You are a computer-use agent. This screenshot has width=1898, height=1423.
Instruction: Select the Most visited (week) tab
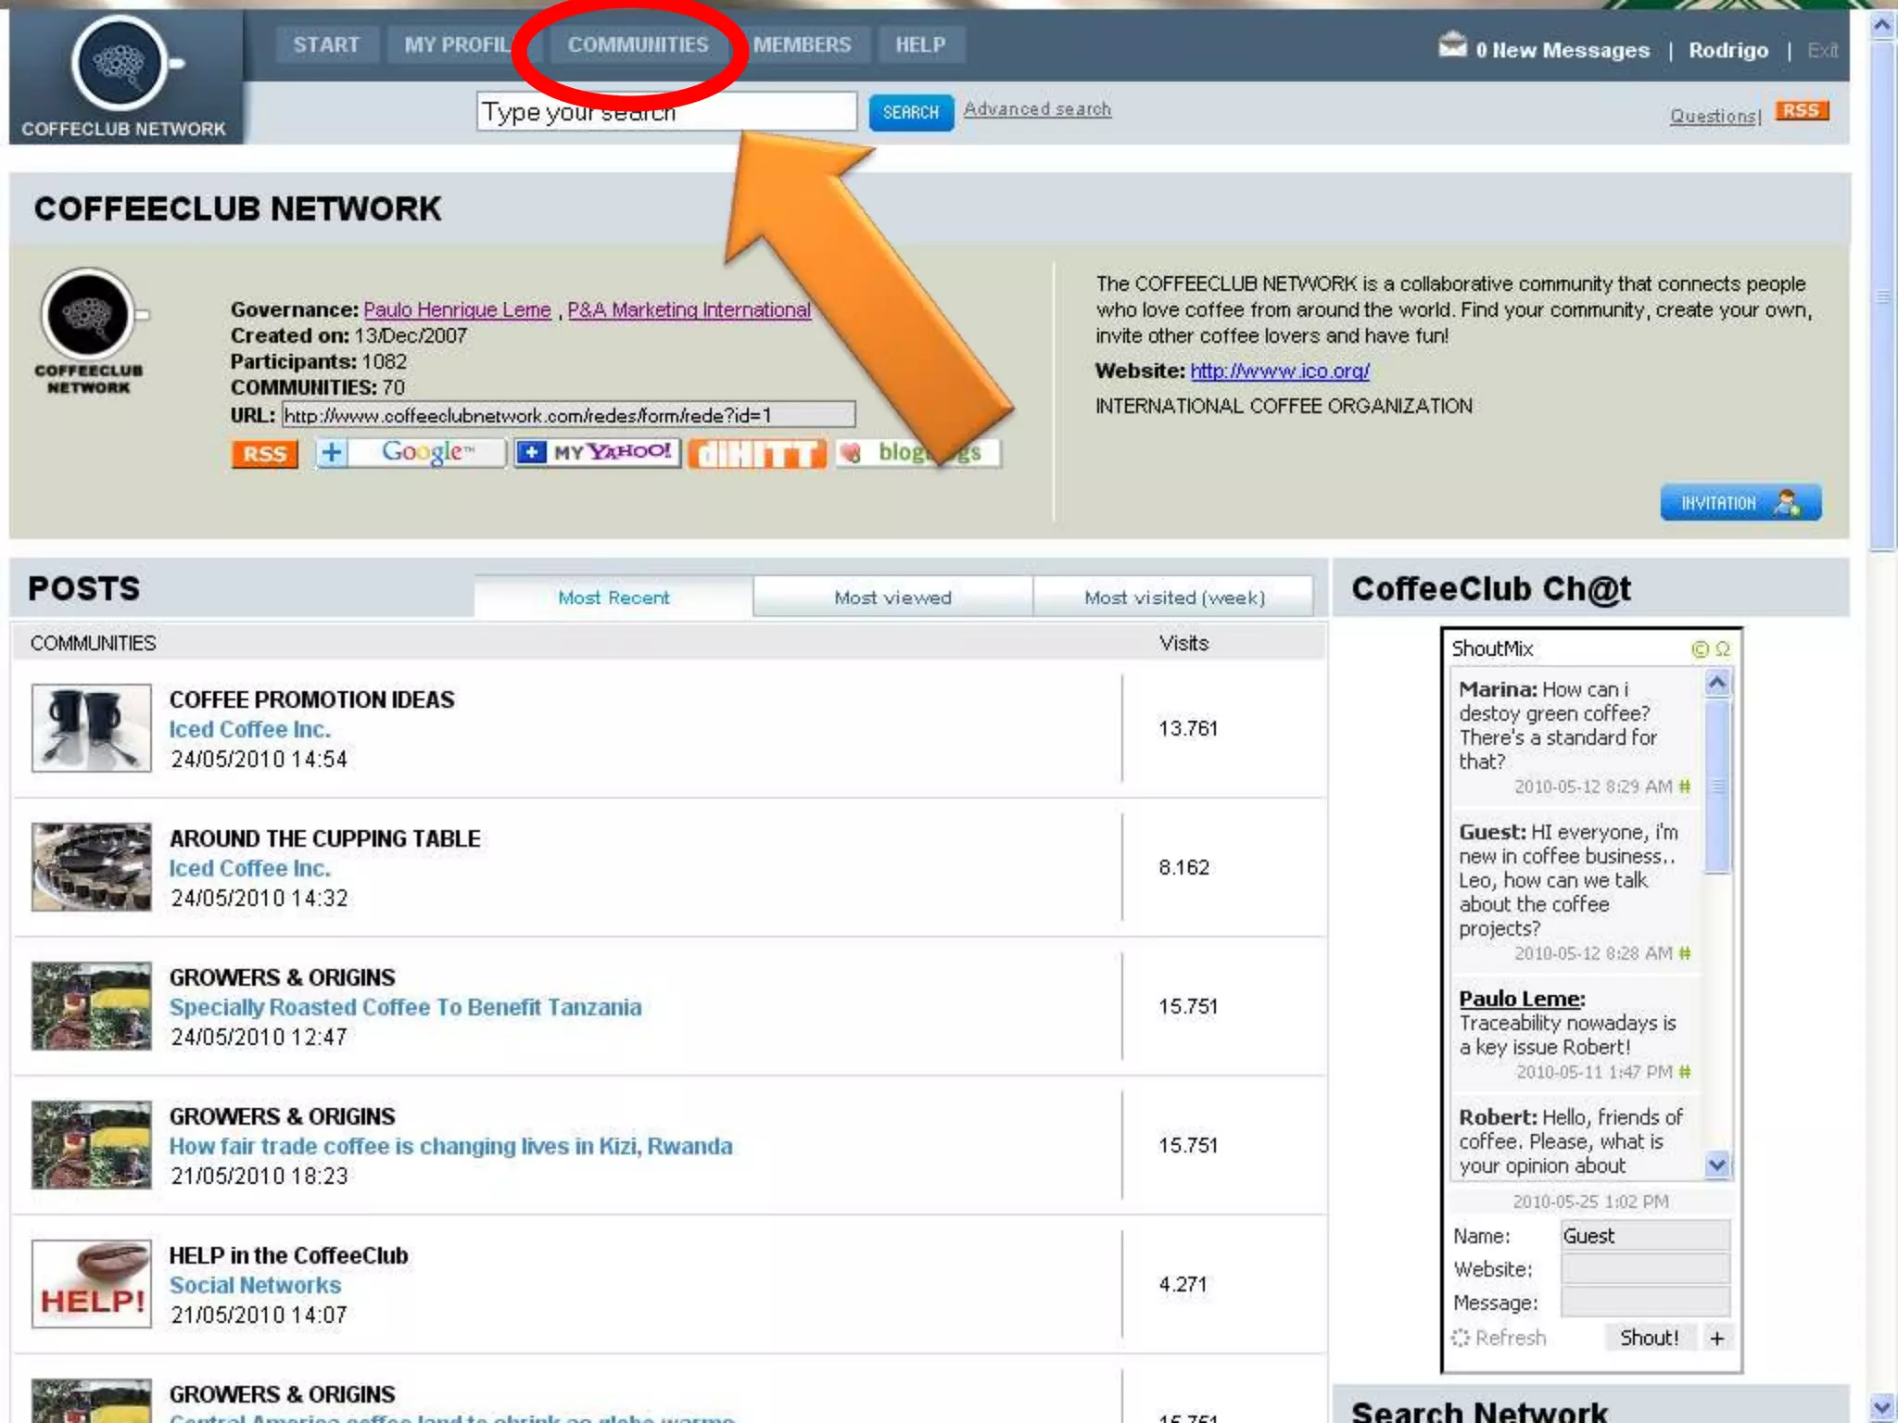[x=1173, y=598]
